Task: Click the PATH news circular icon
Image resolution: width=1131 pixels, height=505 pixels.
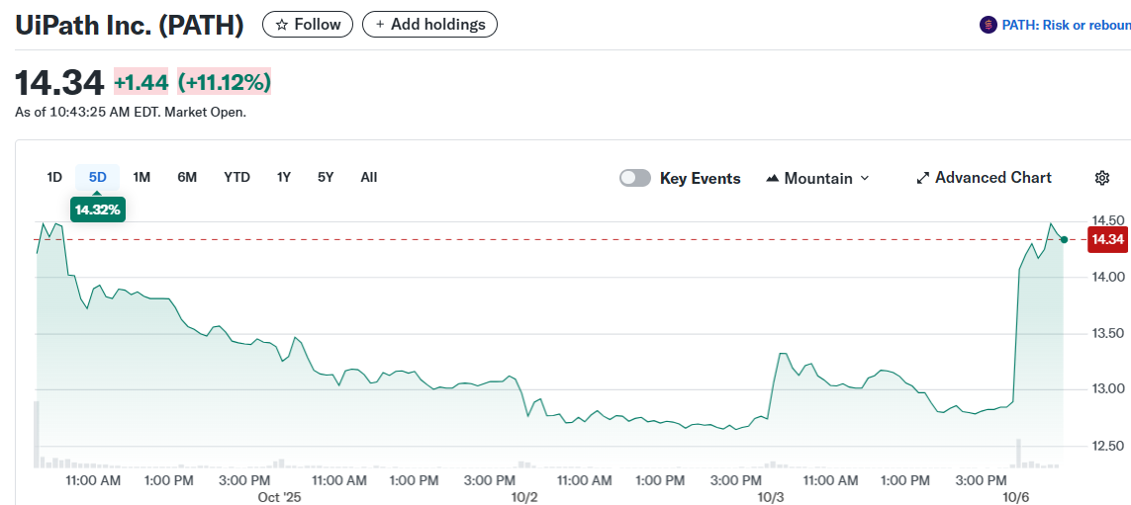Action: click(988, 25)
